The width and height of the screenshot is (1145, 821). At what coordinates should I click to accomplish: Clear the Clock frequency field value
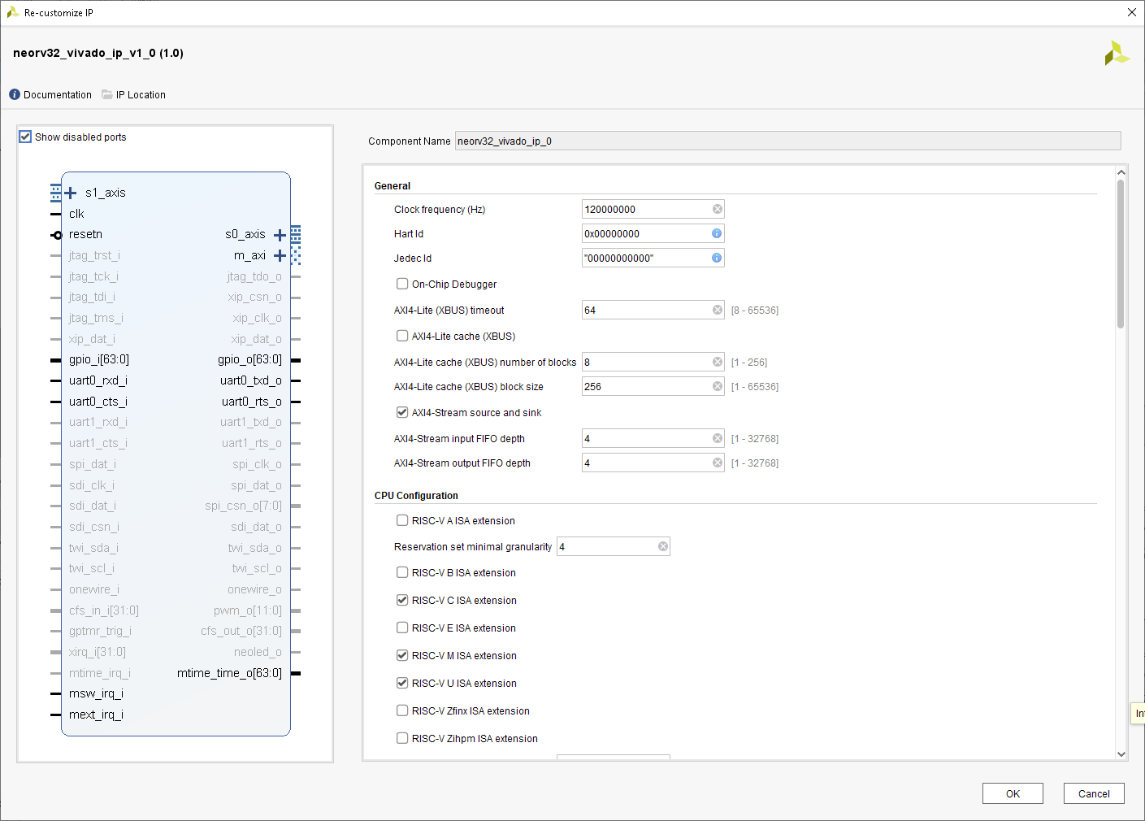tap(718, 209)
